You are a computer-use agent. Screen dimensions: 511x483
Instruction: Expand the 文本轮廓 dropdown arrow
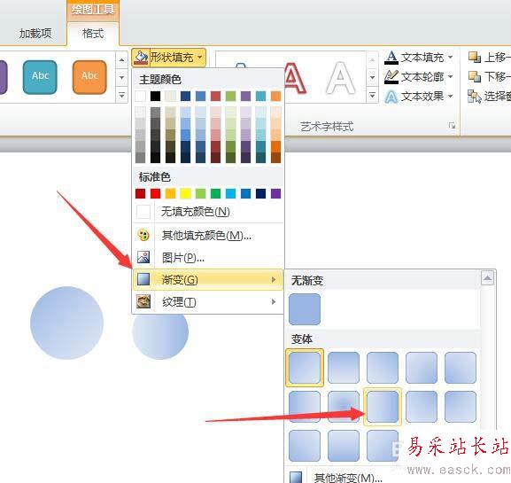point(451,77)
